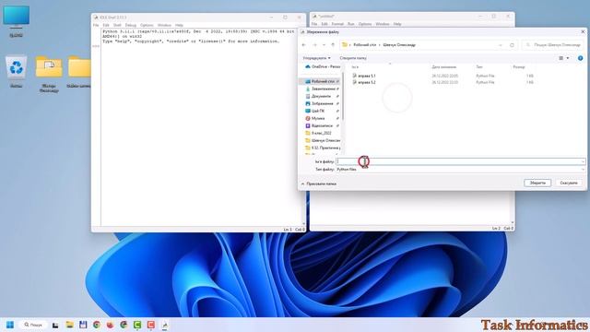Open File menu in IDLE Shell window
Image resolution: width=590 pixels, height=332 pixels.
96,25
